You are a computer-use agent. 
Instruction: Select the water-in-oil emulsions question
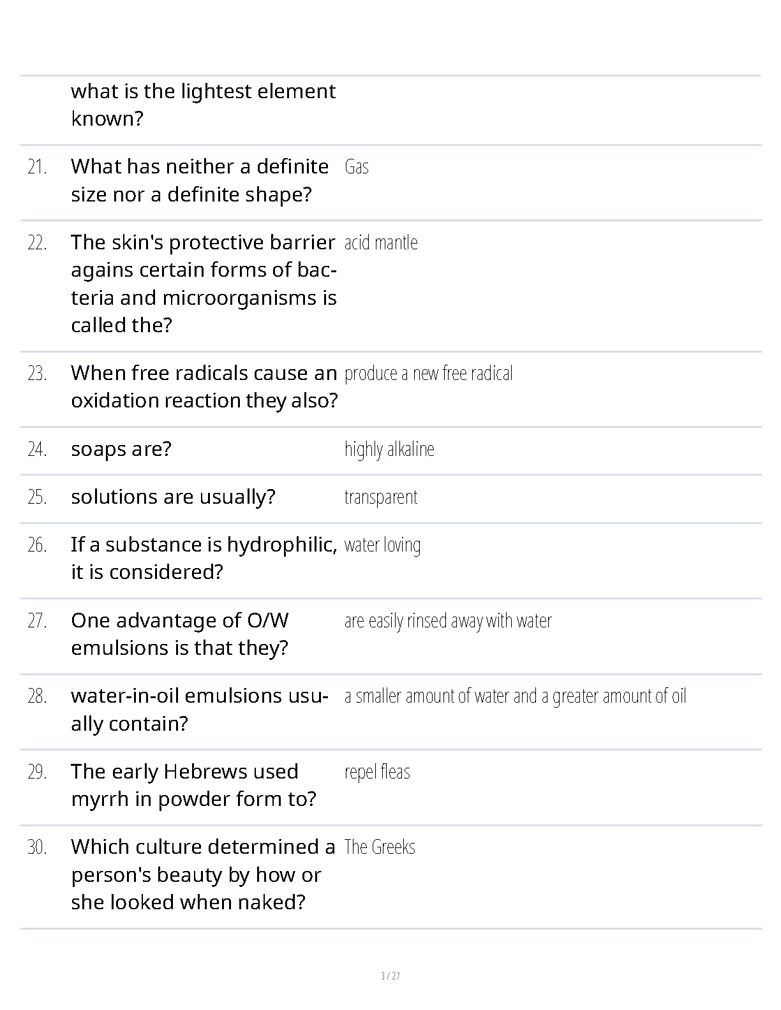[x=200, y=709]
